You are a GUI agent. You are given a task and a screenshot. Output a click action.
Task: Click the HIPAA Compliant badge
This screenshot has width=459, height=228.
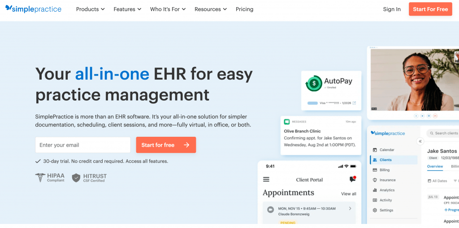(x=50, y=177)
